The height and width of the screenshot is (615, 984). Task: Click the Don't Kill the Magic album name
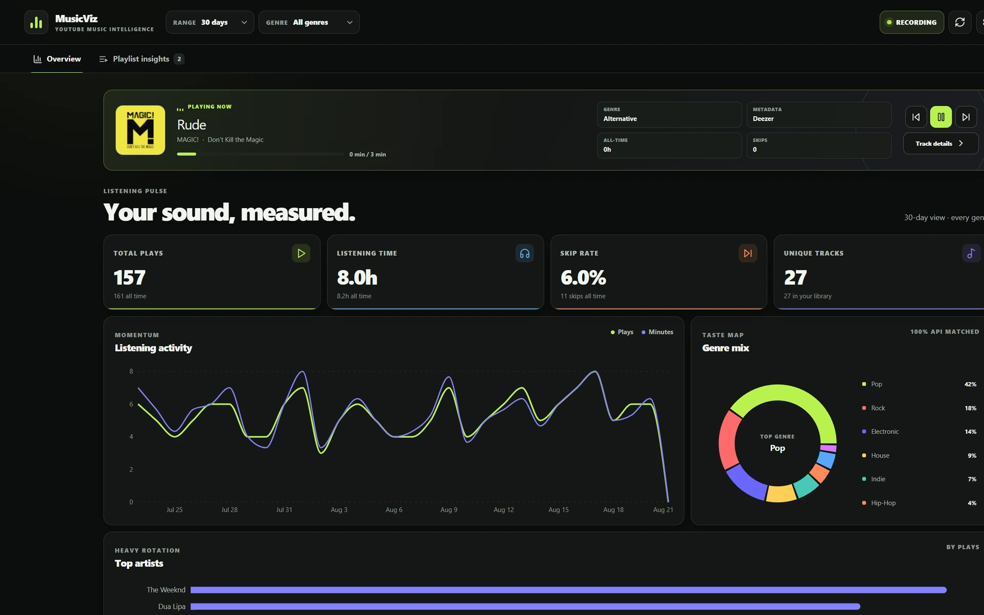pos(235,139)
